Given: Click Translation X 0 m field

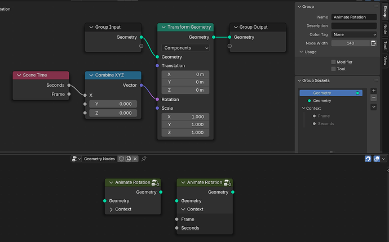Looking at the screenshot, I should 185,74.
